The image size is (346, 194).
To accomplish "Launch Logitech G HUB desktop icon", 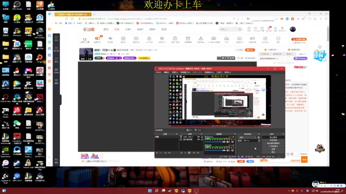I will click(6, 178).
